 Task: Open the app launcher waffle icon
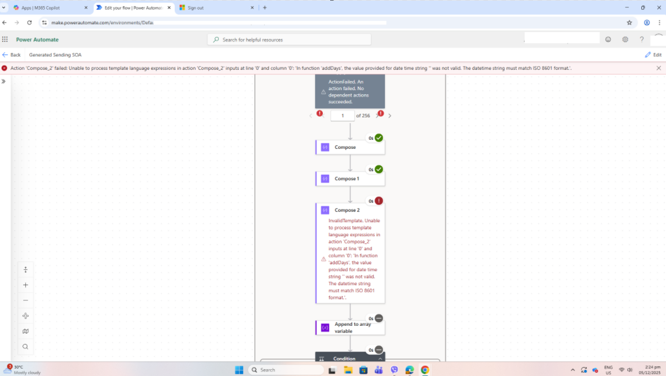pyautogui.click(x=5, y=39)
